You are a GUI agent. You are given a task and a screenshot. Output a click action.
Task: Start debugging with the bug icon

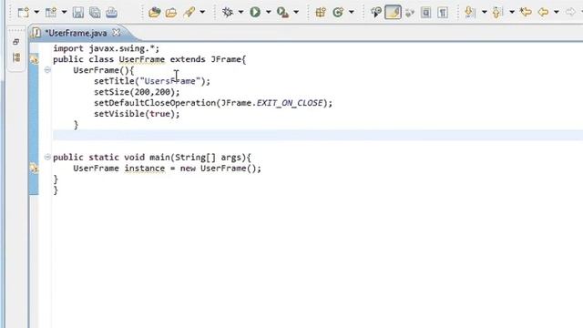coord(227,12)
